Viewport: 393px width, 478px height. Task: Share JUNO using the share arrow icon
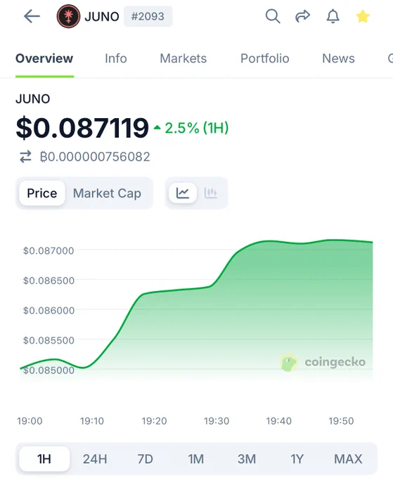click(302, 16)
